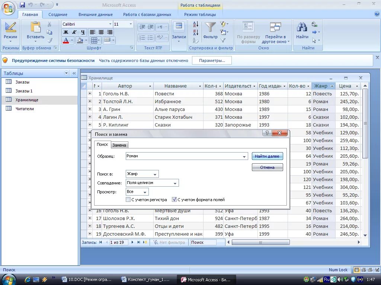Click Windows Start button on taskbar
The width and height of the screenshot is (381, 285).
[x=9, y=279]
